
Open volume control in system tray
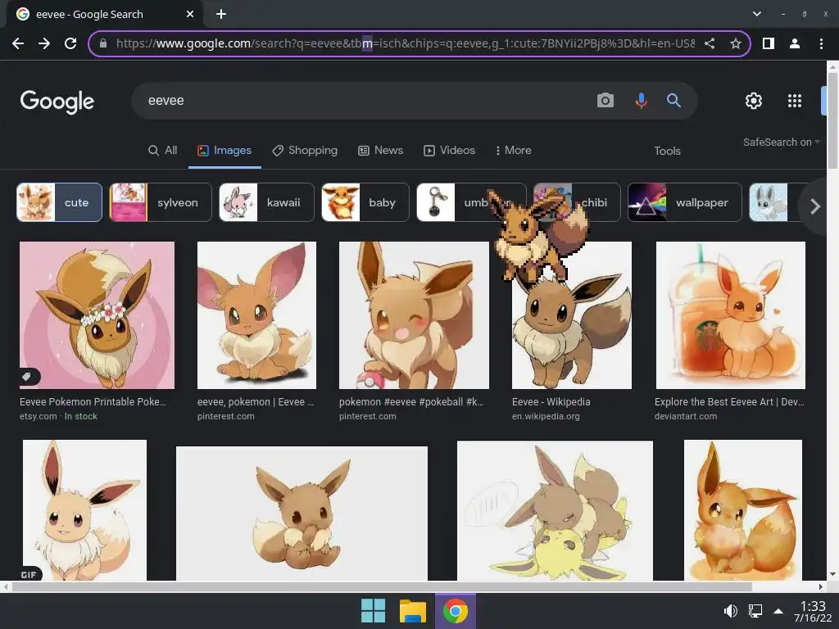point(730,611)
